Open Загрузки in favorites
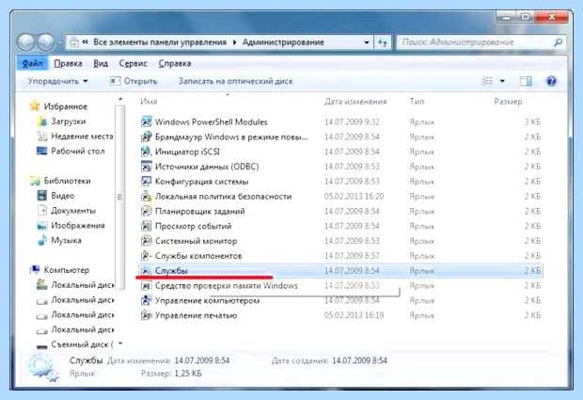The width and height of the screenshot is (583, 400). [69, 121]
